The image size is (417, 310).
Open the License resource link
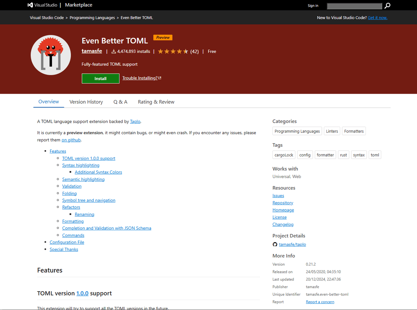coord(280,217)
